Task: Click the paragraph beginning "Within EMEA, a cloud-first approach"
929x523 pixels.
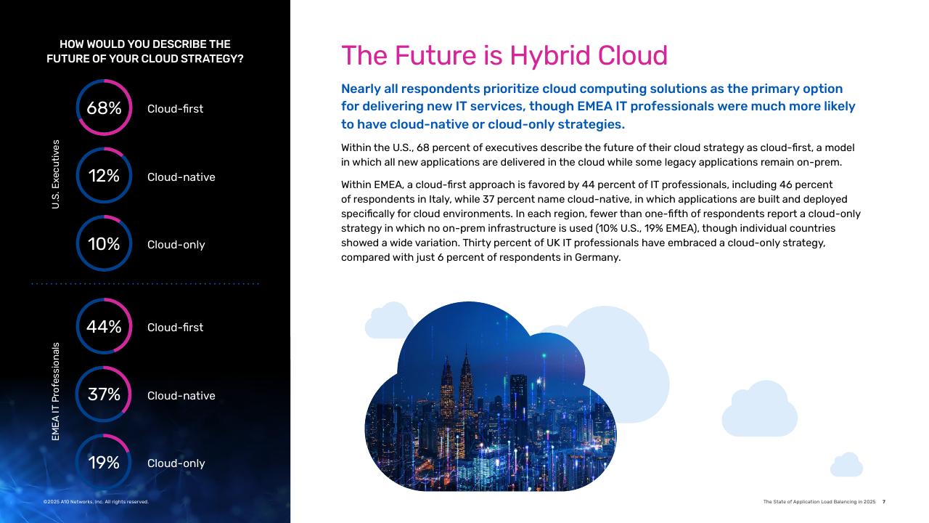Action: [x=601, y=221]
